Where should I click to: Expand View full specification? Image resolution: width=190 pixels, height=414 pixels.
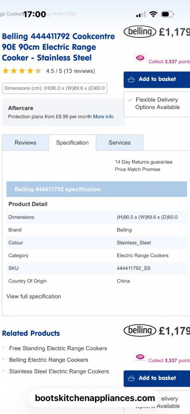pos(34,296)
